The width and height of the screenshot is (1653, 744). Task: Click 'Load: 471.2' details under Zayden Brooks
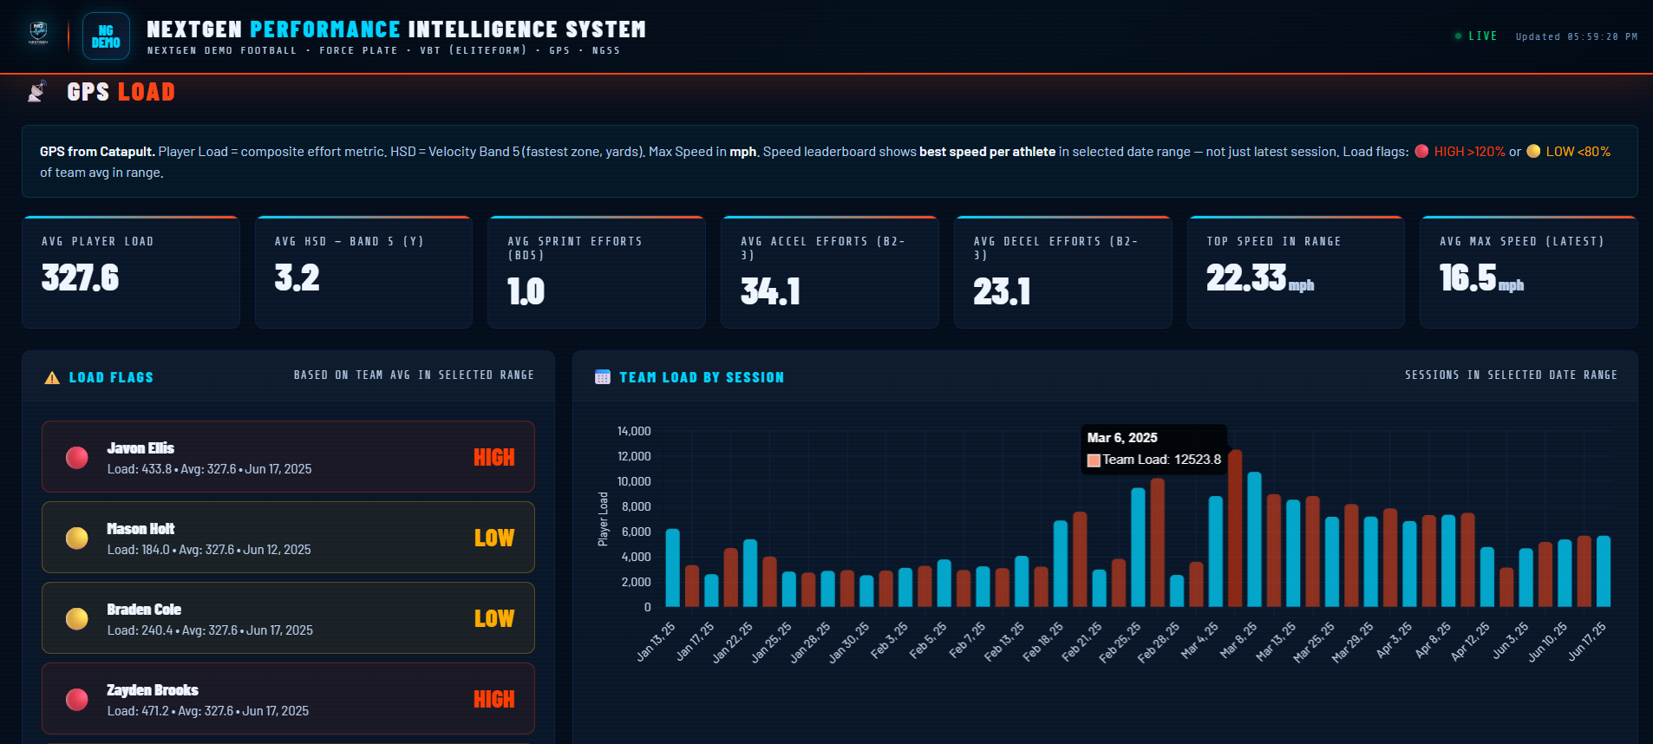tap(208, 711)
